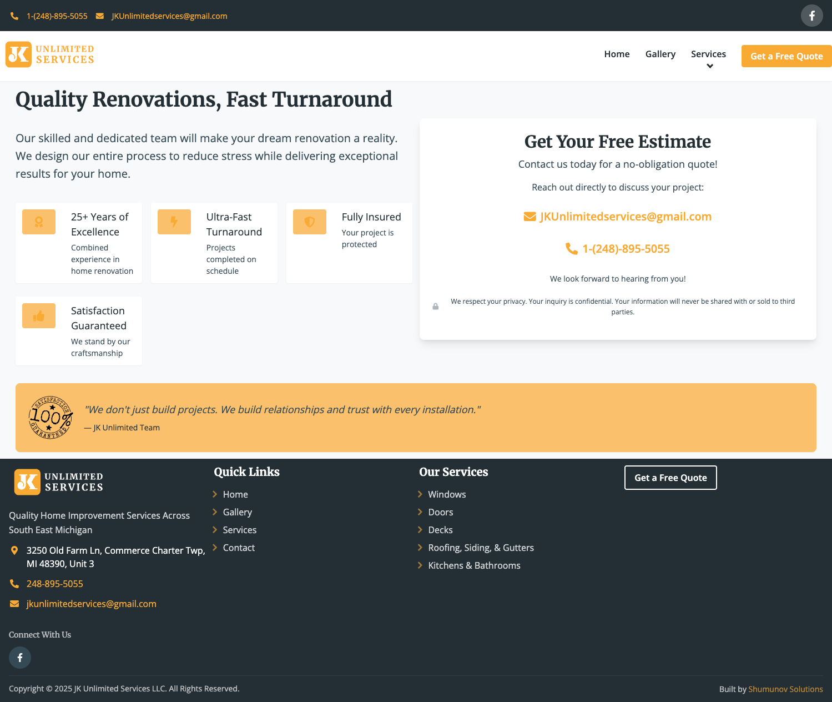Open Roofing, Siding, & Gutters link
This screenshot has width=832, height=702.
click(x=481, y=548)
